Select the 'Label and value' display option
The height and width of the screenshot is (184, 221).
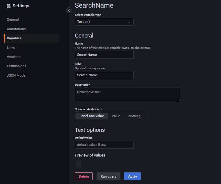[x=92, y=116]
